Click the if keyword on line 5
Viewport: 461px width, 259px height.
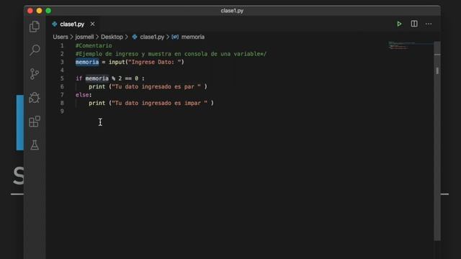point(79,78)
